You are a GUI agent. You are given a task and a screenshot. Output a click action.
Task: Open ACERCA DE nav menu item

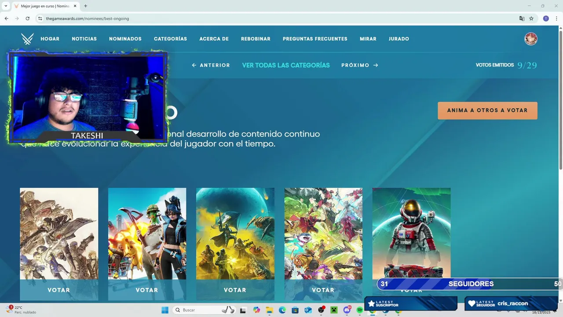(214, 39)
